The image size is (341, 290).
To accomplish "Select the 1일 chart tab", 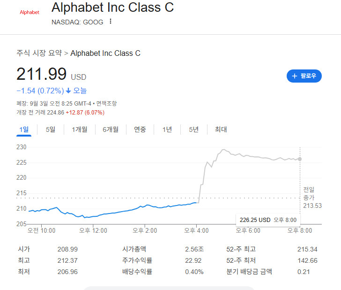I will click(24, 130).
